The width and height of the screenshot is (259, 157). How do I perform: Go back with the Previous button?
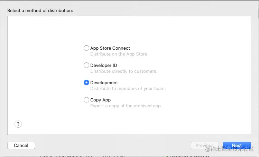(205, 146)
